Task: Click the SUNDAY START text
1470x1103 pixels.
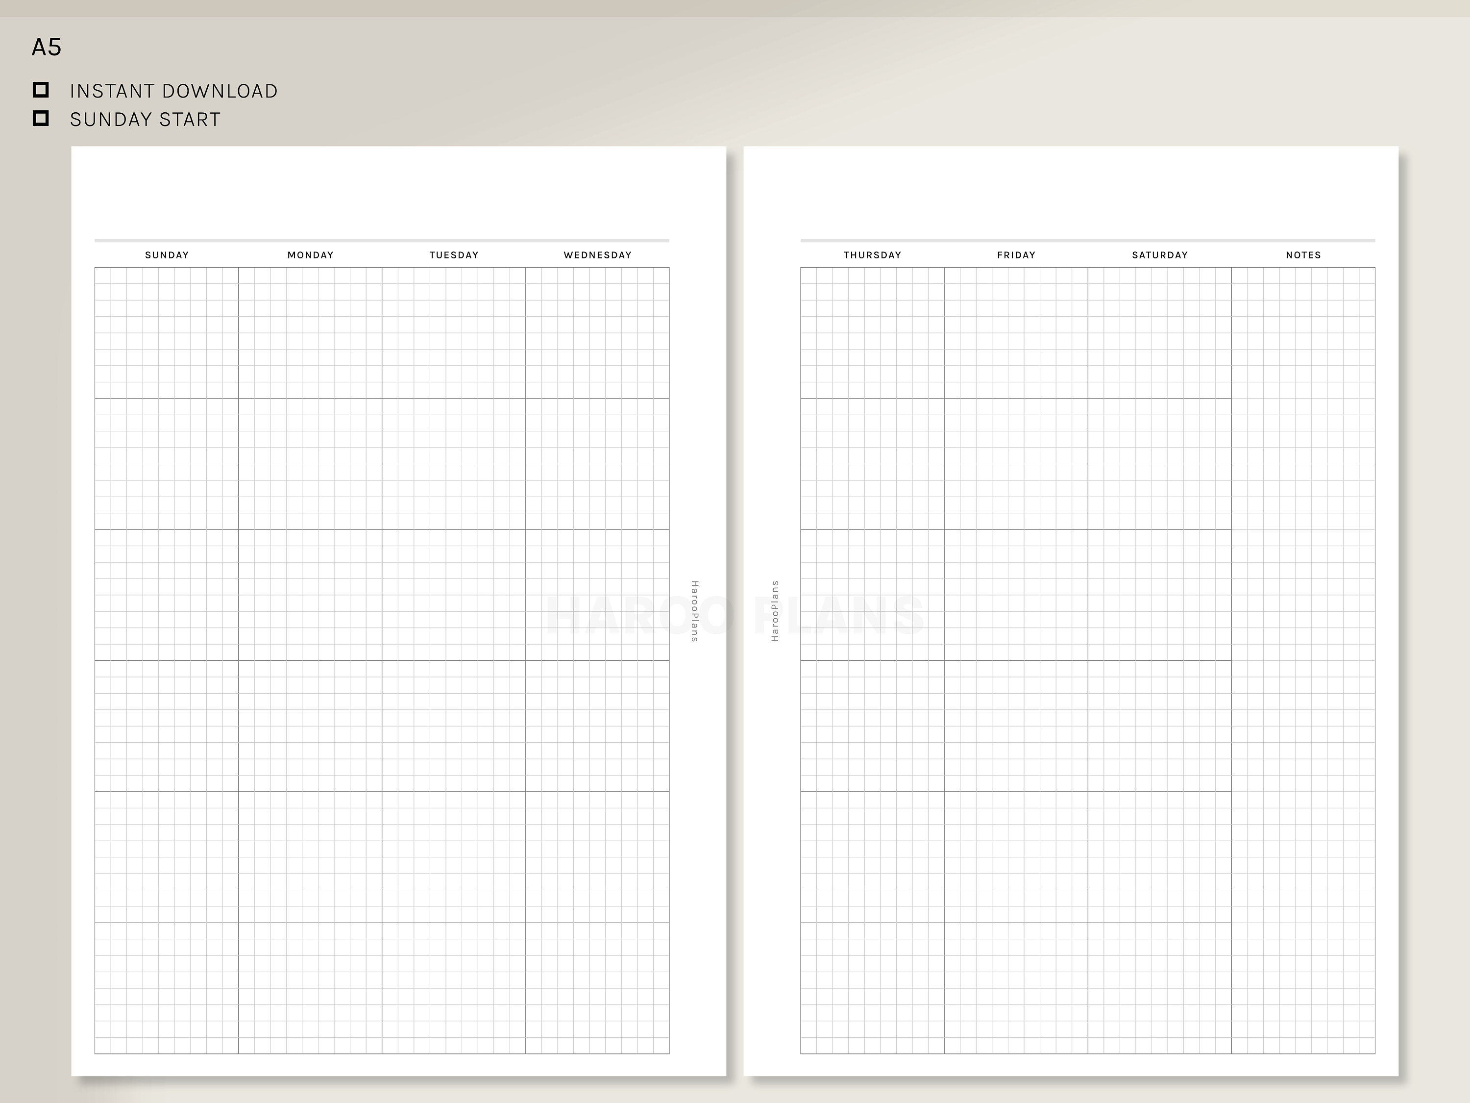Action: pos(146,120)
